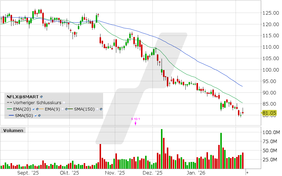
Task: Select the Volumen panel header
Action: coord(13,130)
